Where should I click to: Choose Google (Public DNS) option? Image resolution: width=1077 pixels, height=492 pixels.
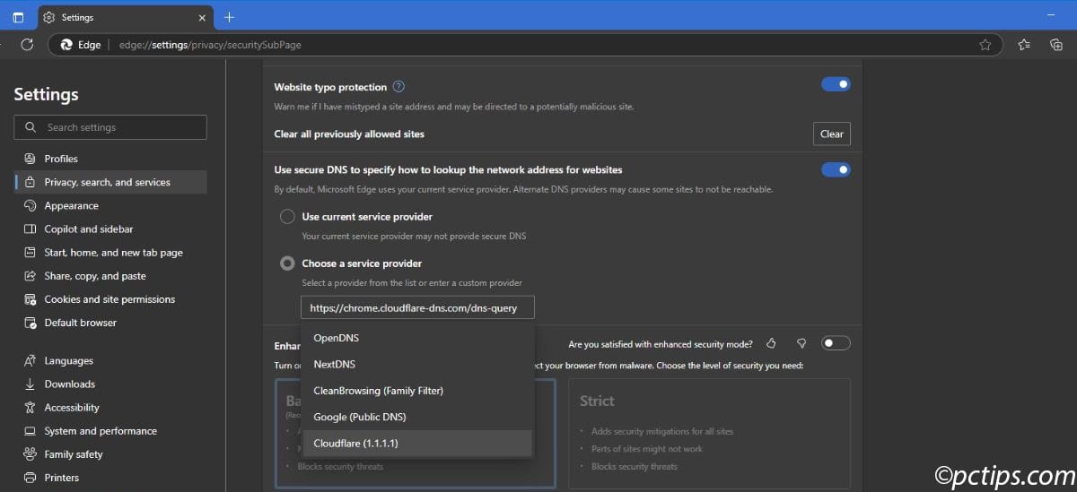tap(417, 417)
